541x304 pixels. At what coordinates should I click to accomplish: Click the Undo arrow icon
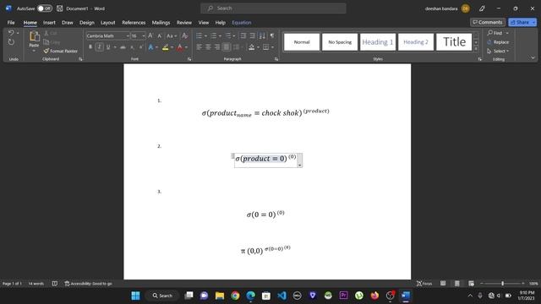tap(11, 33)
